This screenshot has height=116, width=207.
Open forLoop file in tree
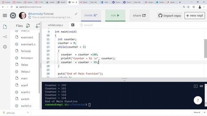point(26,51)
